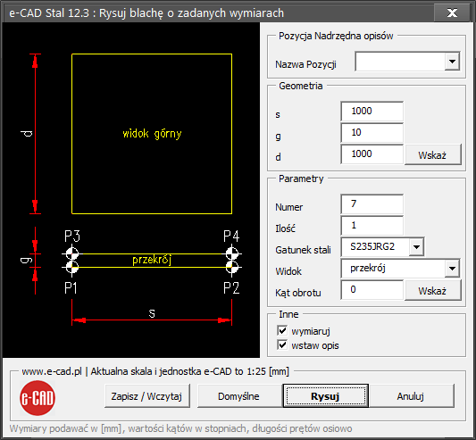Screen dimensions: 476x440
Task: Click Wskaż next to Kąt obrotu
Action: point(432,290)
